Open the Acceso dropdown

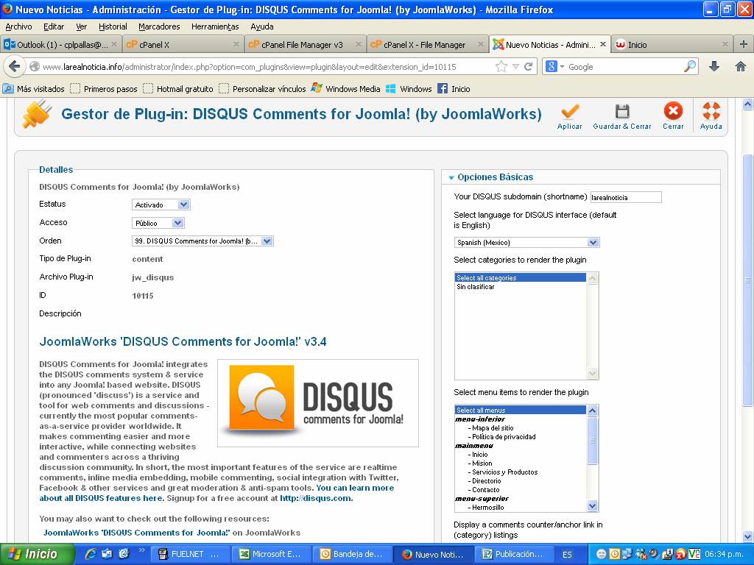[x=158, y=223]
